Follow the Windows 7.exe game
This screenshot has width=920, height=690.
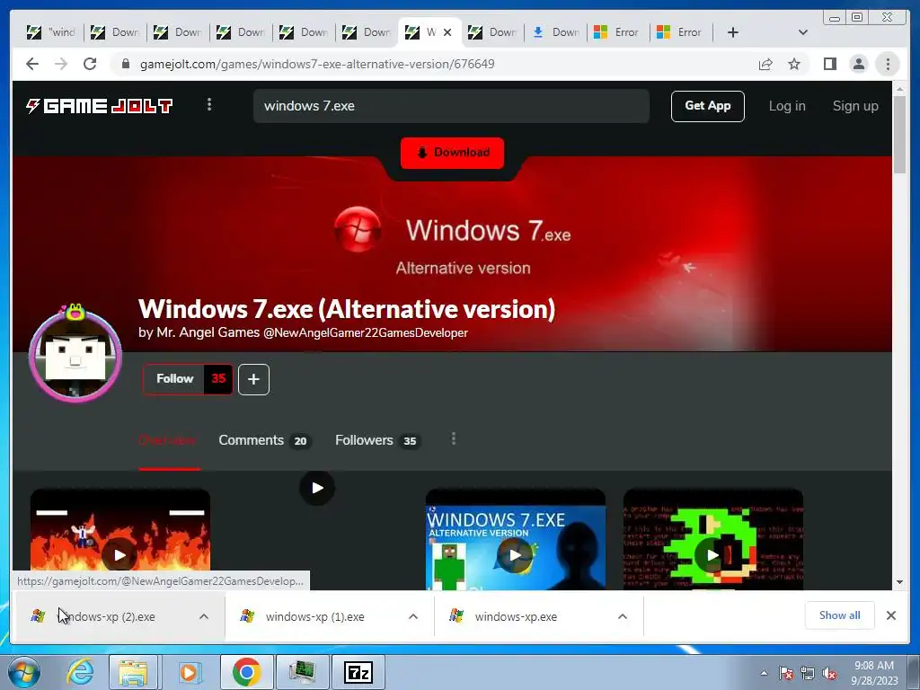coord(174,379)
